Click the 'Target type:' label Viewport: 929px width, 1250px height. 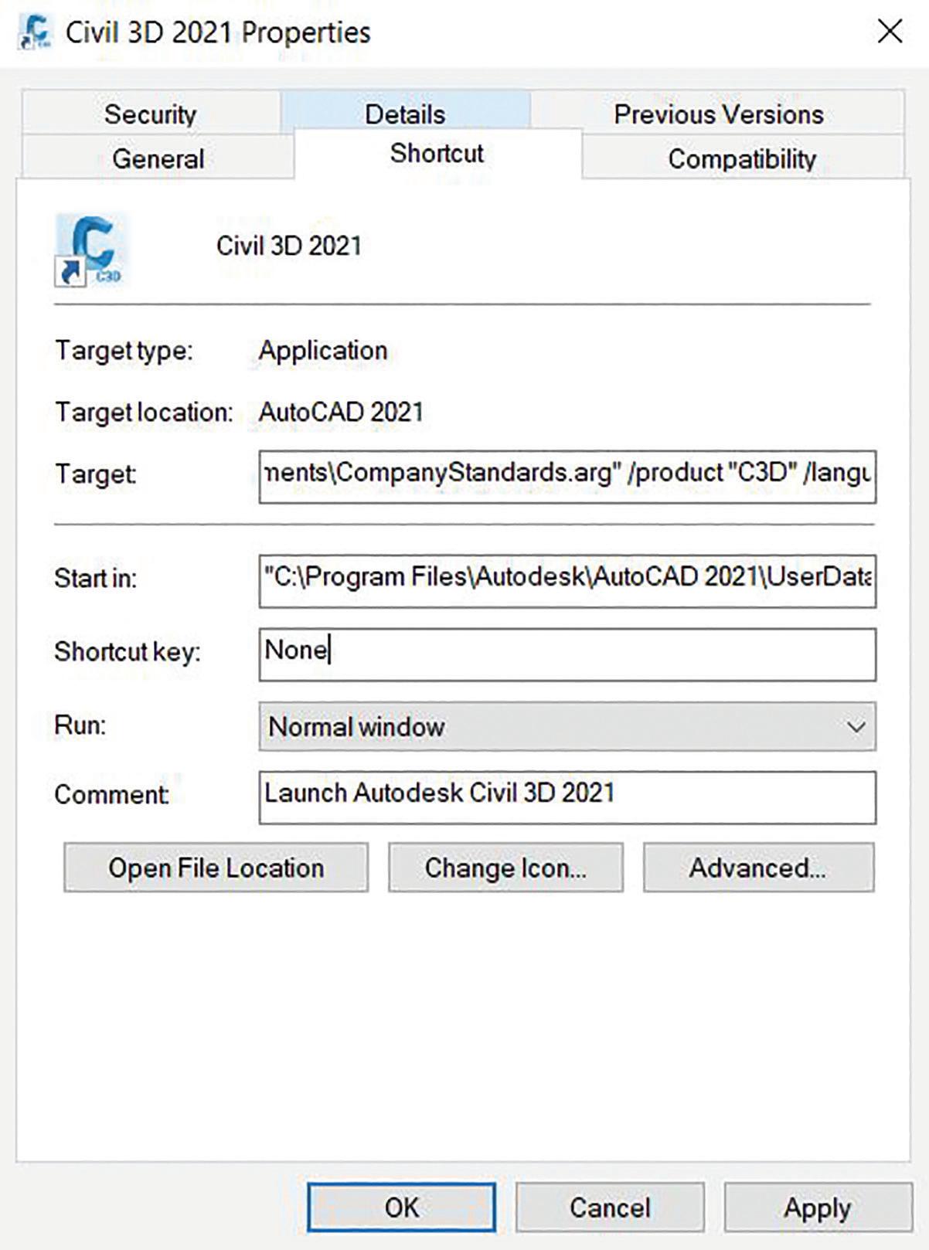coord(124,351)
